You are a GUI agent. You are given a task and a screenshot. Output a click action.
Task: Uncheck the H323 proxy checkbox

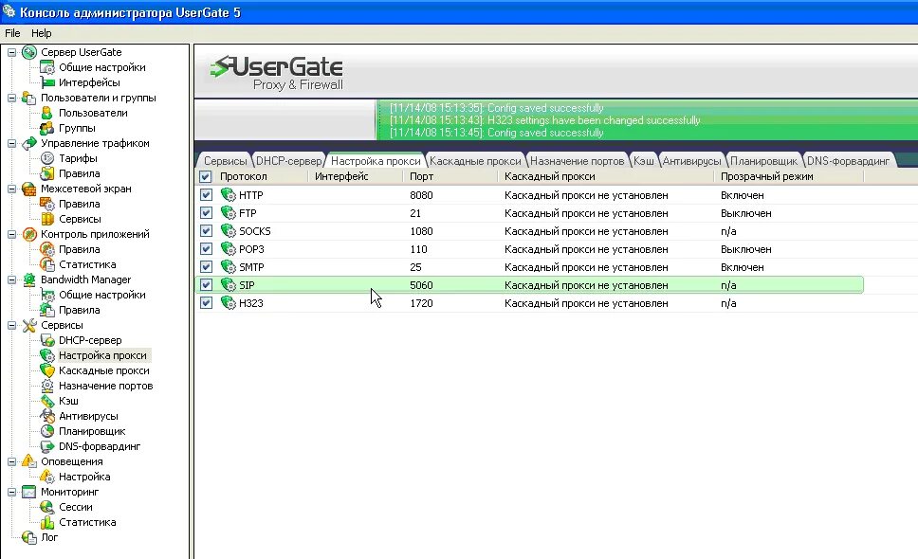pos(206,303)
